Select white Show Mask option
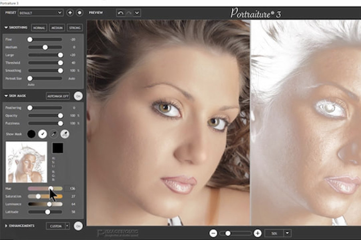Screen dimensions: 361x240 [43, 134]
